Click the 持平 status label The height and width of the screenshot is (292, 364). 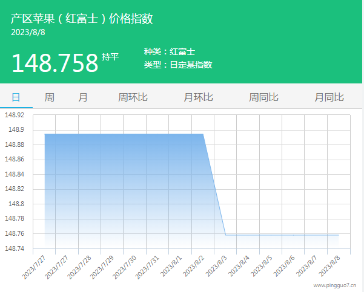[110, 57]
